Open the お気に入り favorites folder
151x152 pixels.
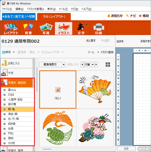[17, 63]
